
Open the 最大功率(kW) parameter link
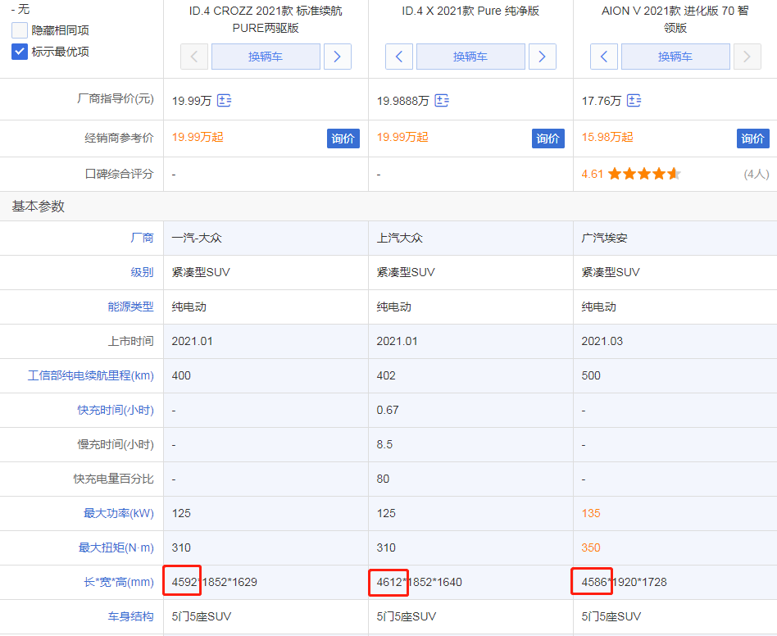pos(119,513)
